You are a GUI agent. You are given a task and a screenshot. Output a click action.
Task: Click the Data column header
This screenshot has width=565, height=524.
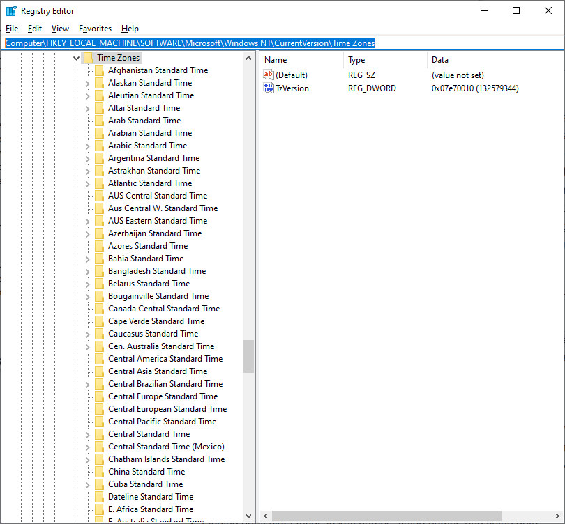(x=440, y=60)
